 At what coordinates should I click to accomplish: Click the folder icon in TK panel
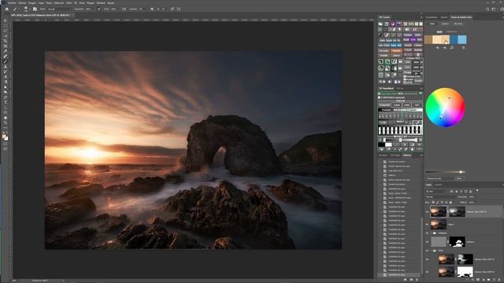coord(380,24)
